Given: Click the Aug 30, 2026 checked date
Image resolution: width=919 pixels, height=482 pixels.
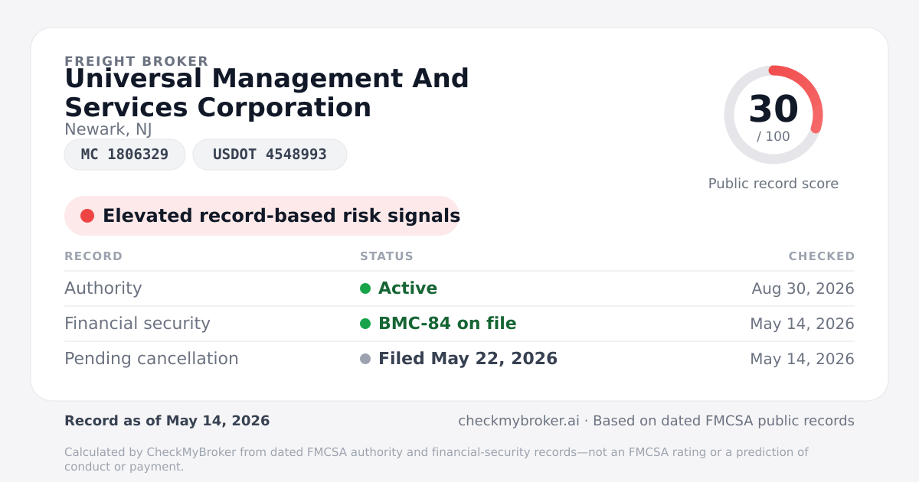Looking at the screenshot, I should point(803,288).
